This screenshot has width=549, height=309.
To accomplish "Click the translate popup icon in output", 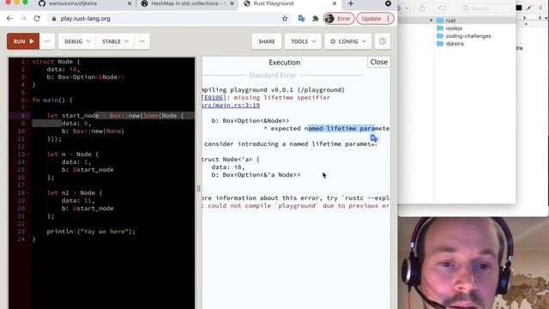I will 374,138.
